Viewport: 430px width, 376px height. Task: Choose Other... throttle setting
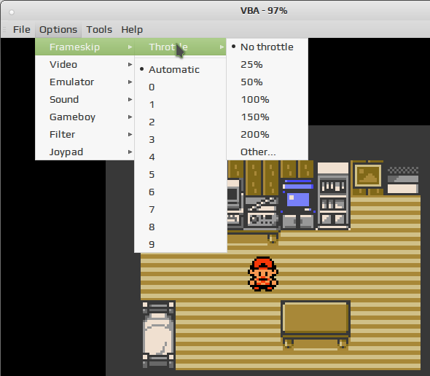(x=267, y=152)
